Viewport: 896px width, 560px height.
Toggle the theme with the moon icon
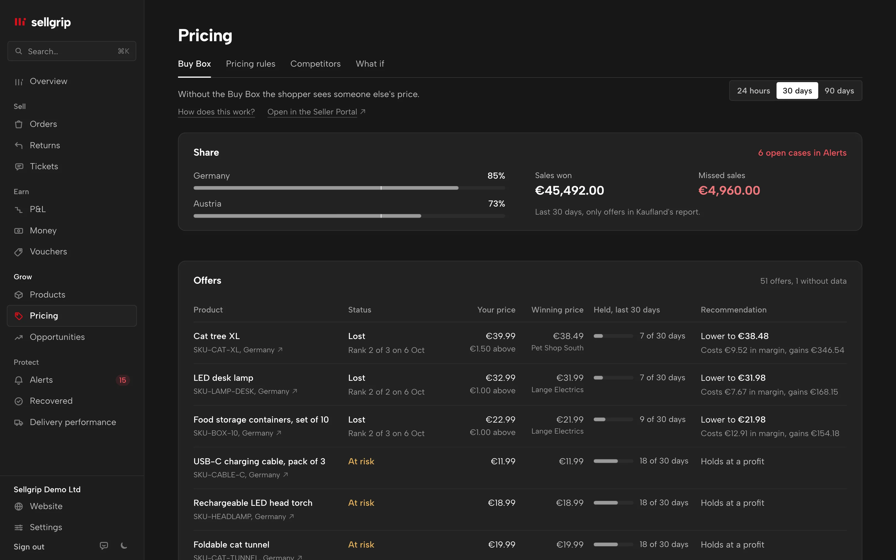coord(124,546)
